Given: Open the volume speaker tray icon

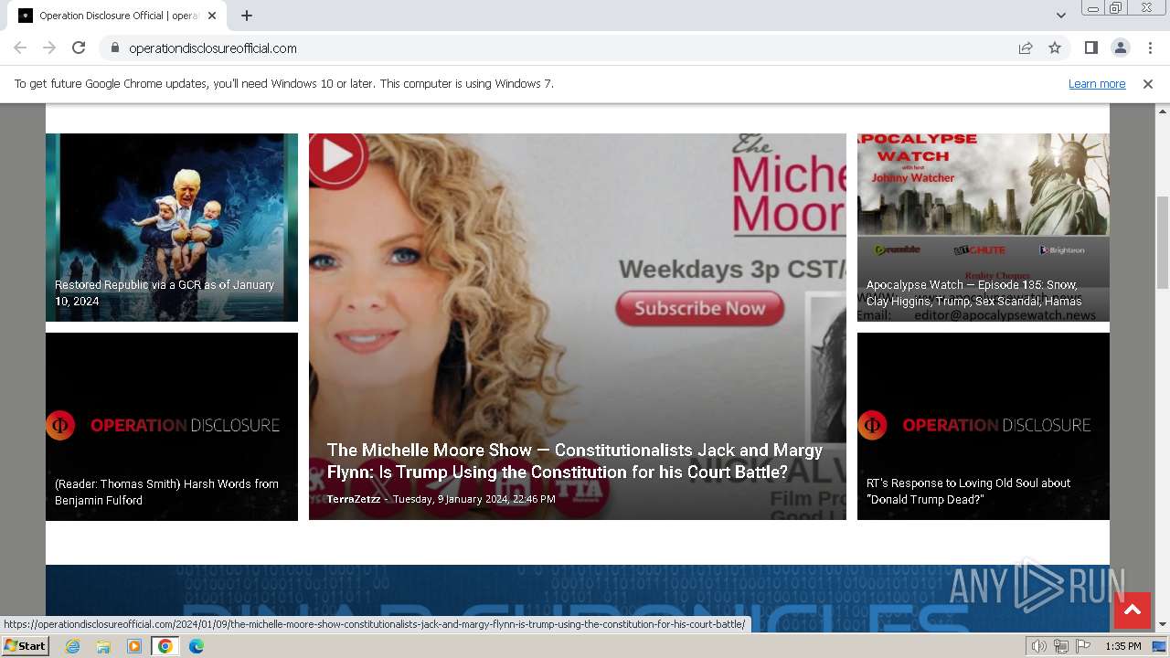Looking at the screenshot, I should (1038, 646).
